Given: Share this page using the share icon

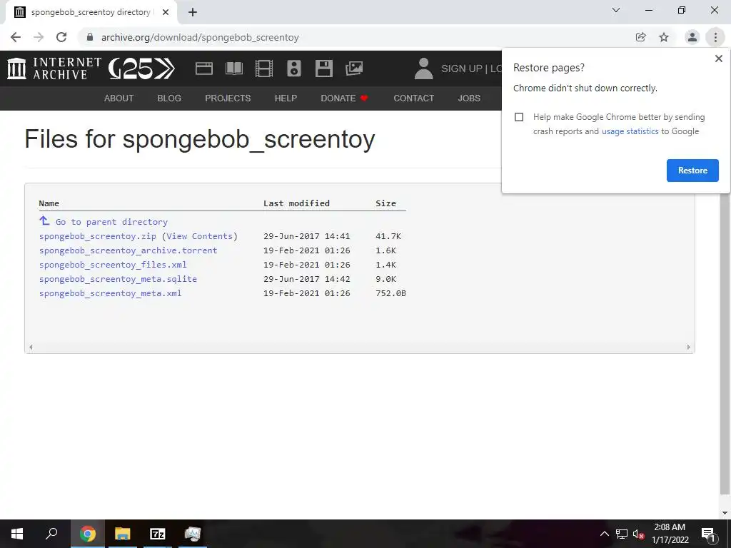Looking at the screenshot, I should 641,37.
